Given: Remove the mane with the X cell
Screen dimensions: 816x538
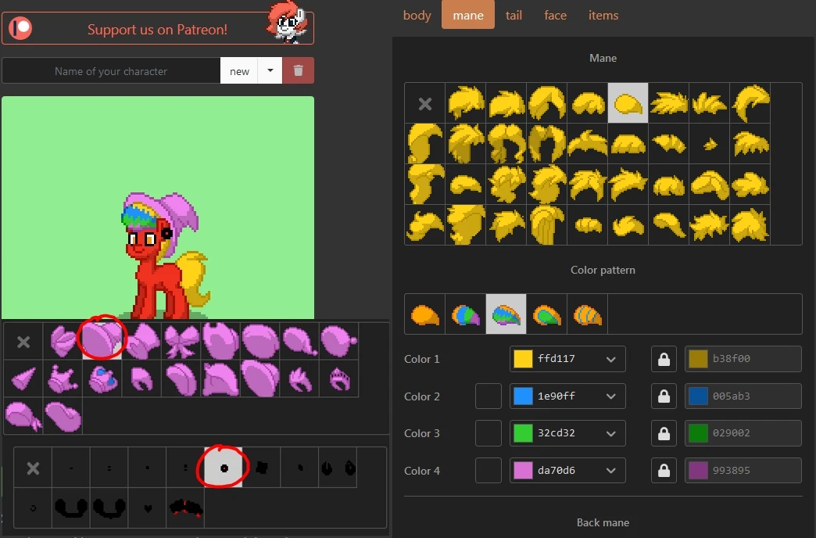Looking at the screenshot, I should (424, 103).
